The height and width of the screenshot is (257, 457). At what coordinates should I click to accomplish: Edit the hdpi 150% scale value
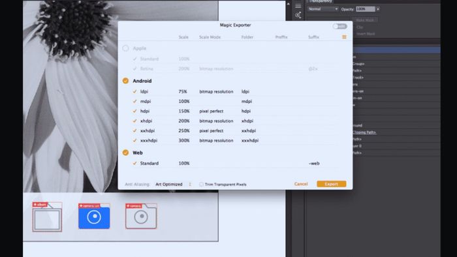(184, 111)
